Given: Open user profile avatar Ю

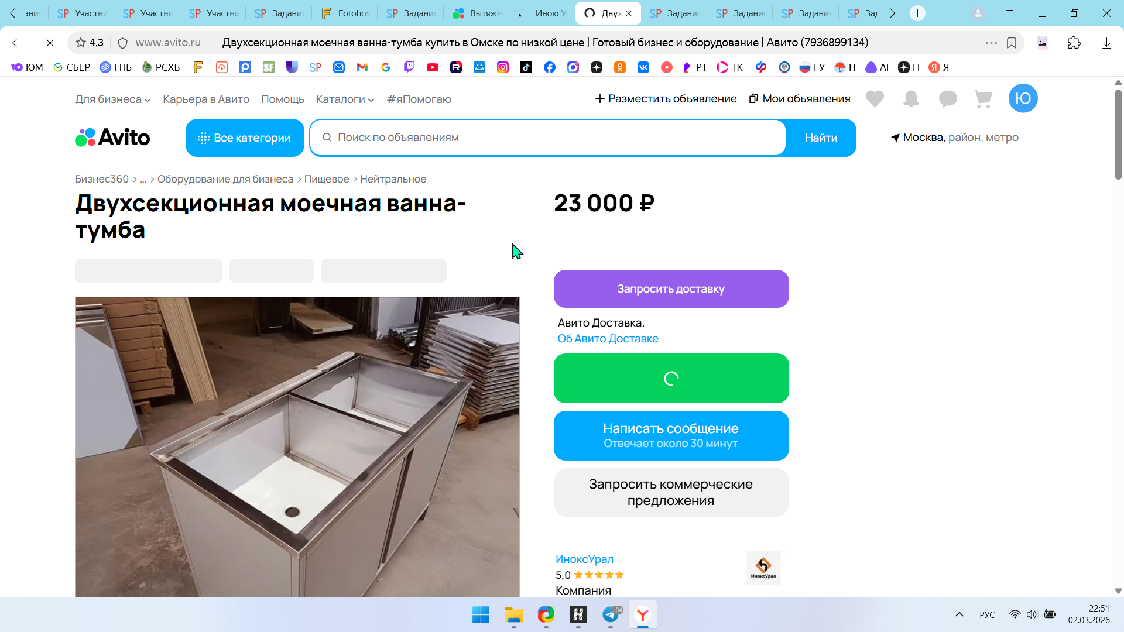Looking at the screenshot, I should point(1023,98).
